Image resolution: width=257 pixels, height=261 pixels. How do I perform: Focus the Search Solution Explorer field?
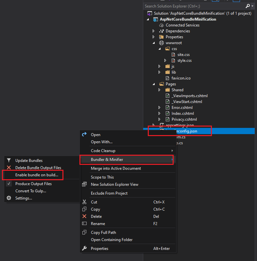click(x=194, y=6)
